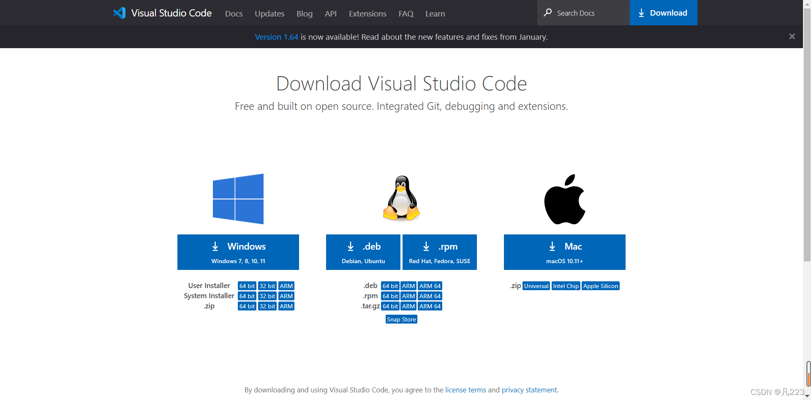Select .tar.gz ARM

click(408, 306)
